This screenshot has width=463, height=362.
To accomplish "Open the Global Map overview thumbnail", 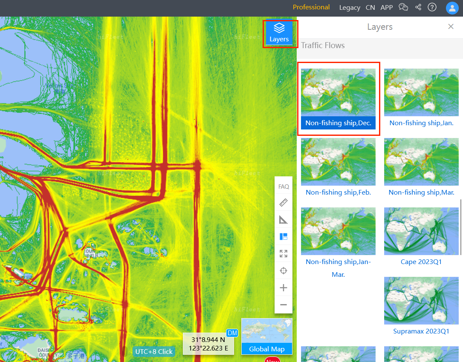I will coord(267,336).
